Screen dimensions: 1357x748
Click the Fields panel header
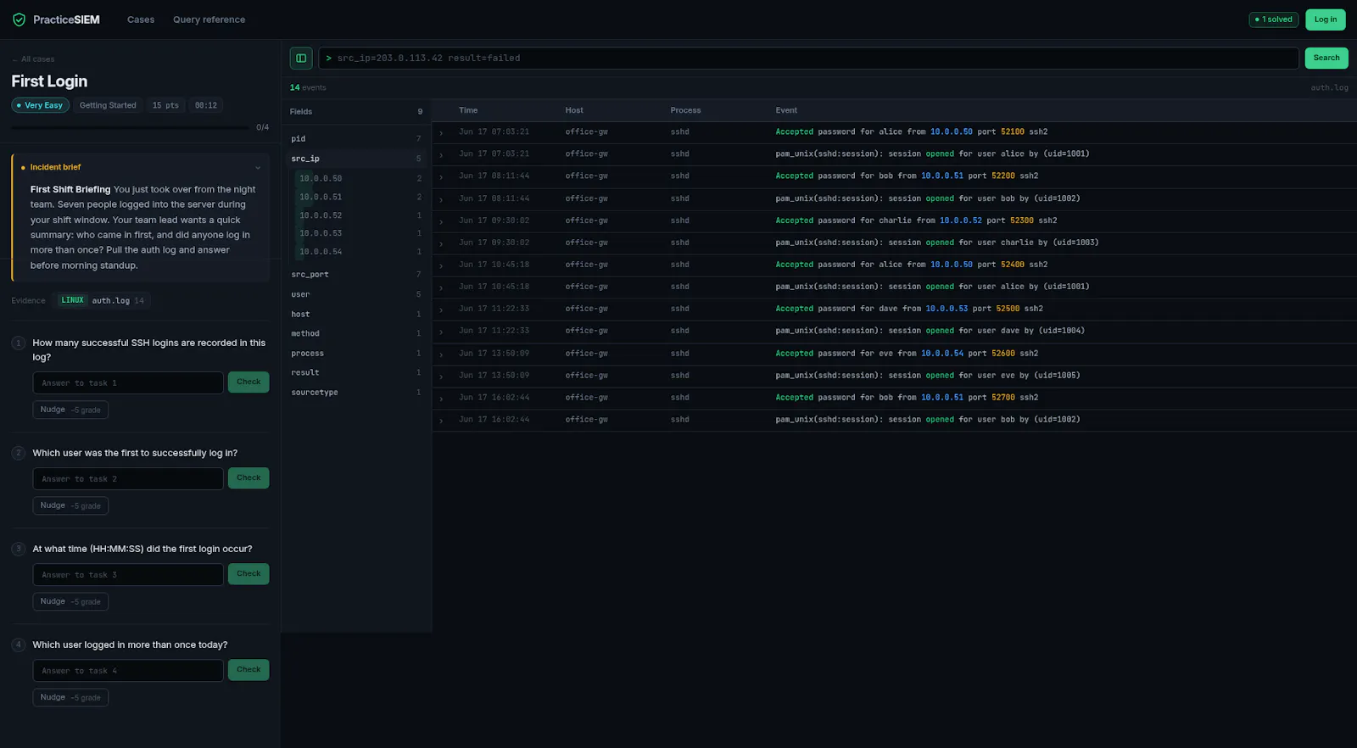[x=356, y=111]
